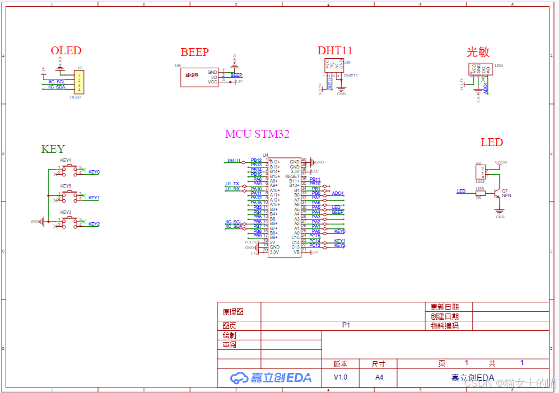Screen dimensions: 559x393
Task: Click the 尺寸 header cell
Action: click(x=378, y=364)
